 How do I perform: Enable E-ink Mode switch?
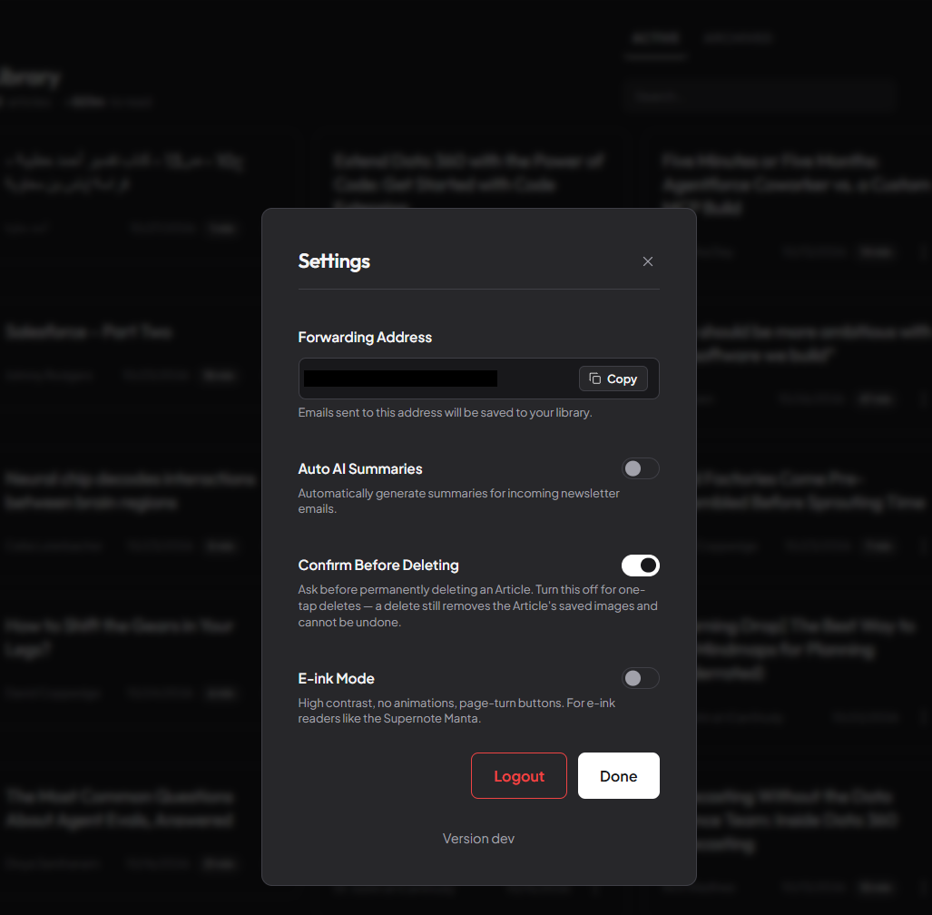[x=640, y=678]
